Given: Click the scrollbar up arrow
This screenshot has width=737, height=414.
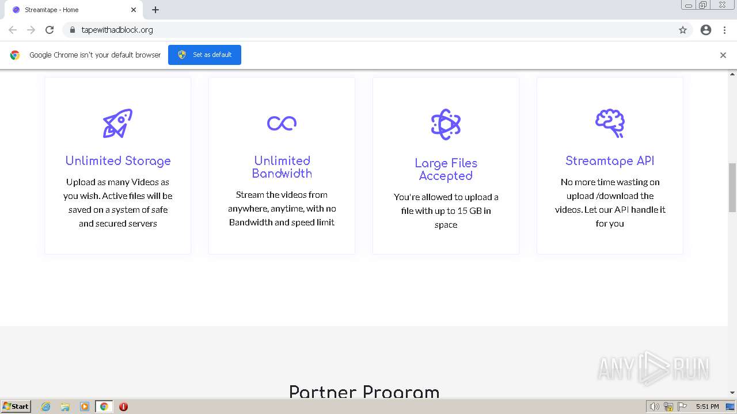Looking at the screenshot, I should 732,74.
